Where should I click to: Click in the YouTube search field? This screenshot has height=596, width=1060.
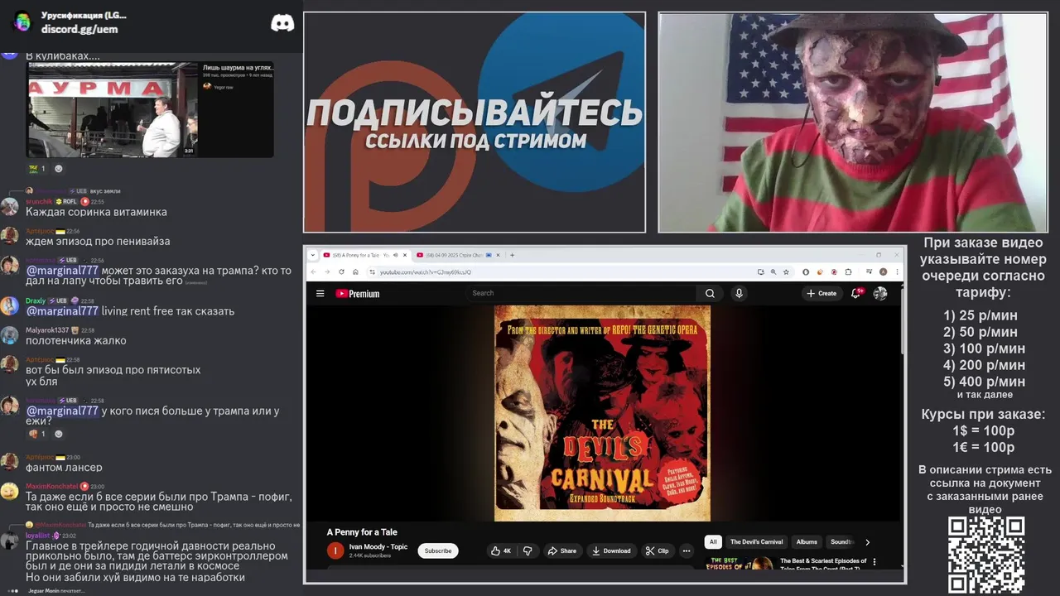coord(582,293)
